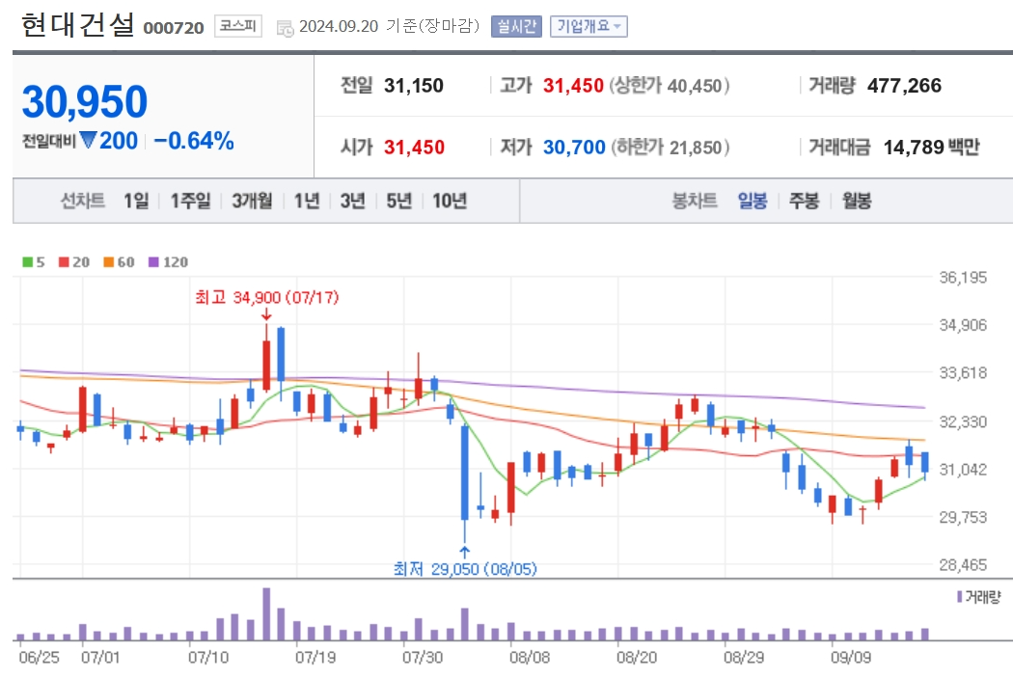Click the blue down-triangle next to 200

click(x=88, y=140)
